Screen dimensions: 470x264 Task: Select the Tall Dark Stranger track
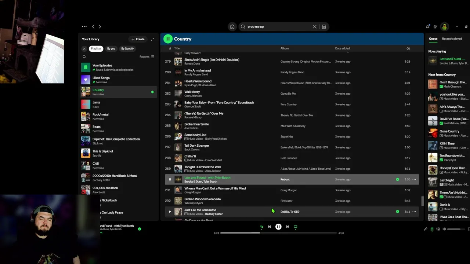pyautogui.click(x=292, y=147)
